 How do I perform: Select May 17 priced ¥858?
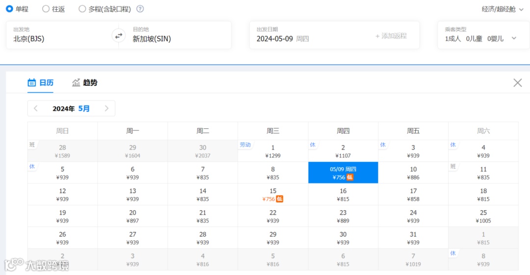[413, 194]
